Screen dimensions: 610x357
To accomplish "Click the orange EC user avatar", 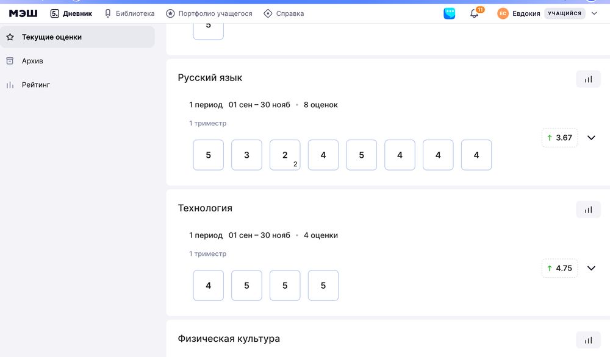I will 503,13.
